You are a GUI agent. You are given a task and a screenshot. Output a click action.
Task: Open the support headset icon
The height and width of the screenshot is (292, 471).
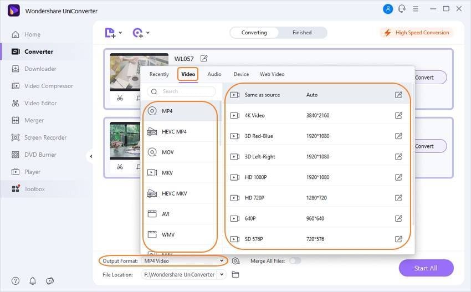tap(402, 9)
